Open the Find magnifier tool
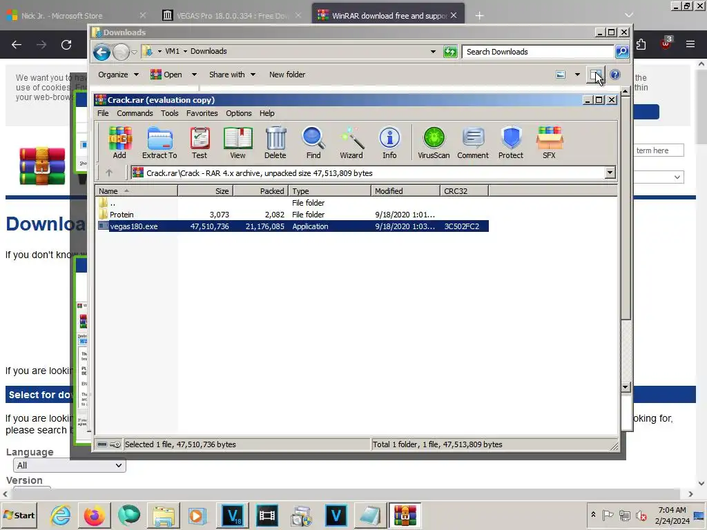This screenshot has height=530, width=707. pos(313,142)
